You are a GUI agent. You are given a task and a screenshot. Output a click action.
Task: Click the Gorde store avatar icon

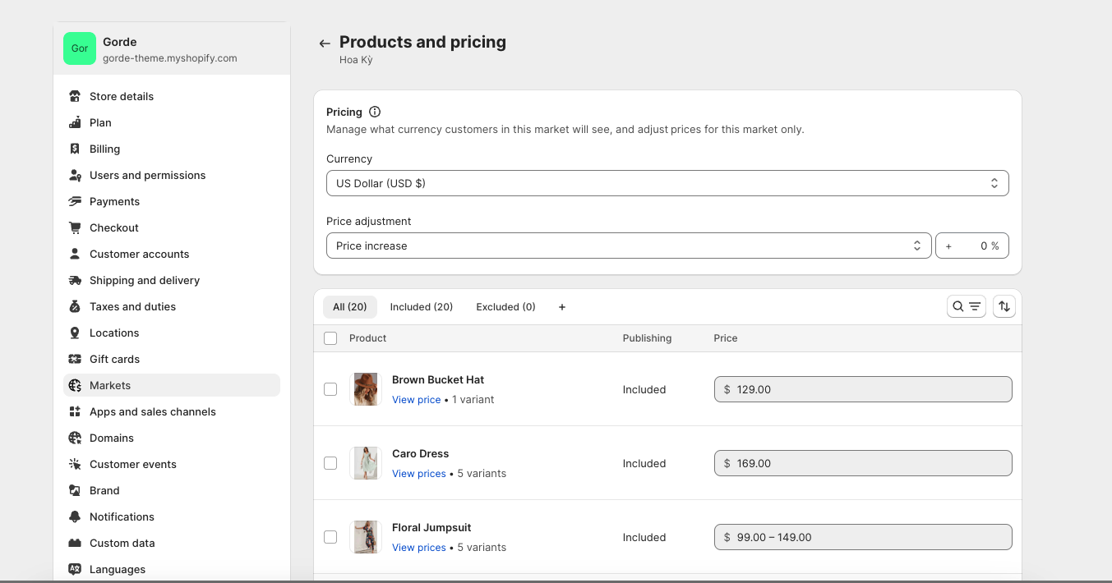pos(80,48)
